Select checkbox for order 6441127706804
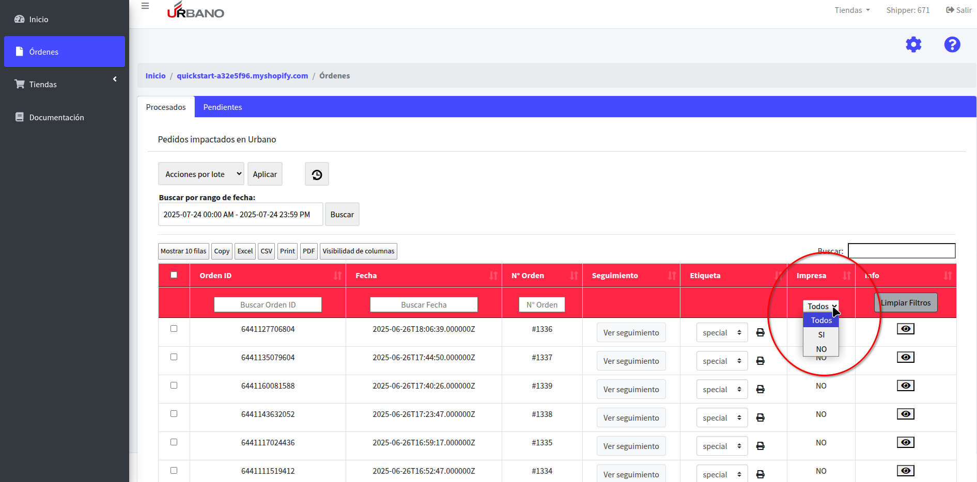This screenshot has width=977, height=482. coord(174,329)
